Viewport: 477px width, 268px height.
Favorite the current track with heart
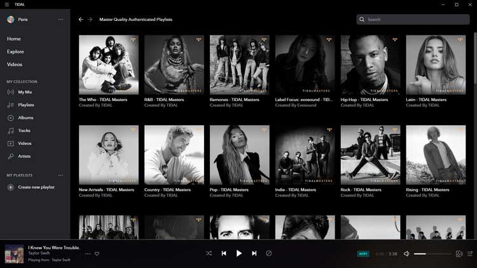click(x=97, y=254)
